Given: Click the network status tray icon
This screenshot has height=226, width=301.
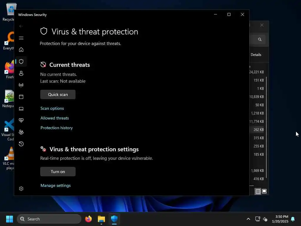Looking at the screenshot, I should [257, 219].
